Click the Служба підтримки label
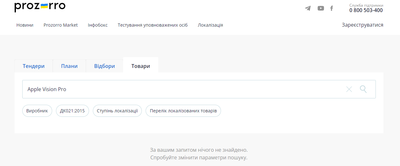 coord(366,5)
